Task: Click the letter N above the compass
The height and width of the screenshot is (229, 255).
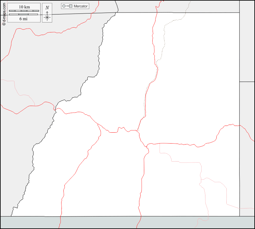Action: click(47, 8)
